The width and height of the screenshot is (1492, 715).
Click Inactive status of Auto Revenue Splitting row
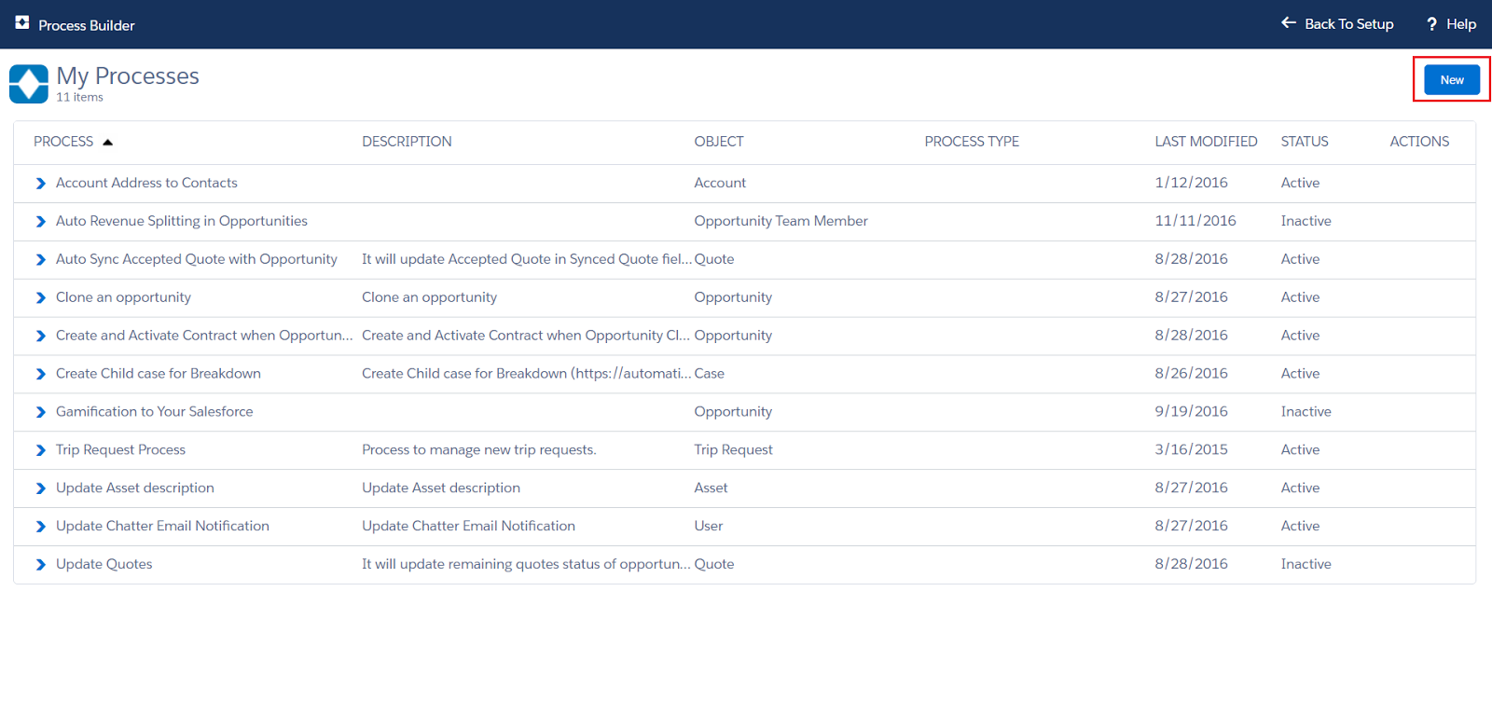(x=1305, y=221)
